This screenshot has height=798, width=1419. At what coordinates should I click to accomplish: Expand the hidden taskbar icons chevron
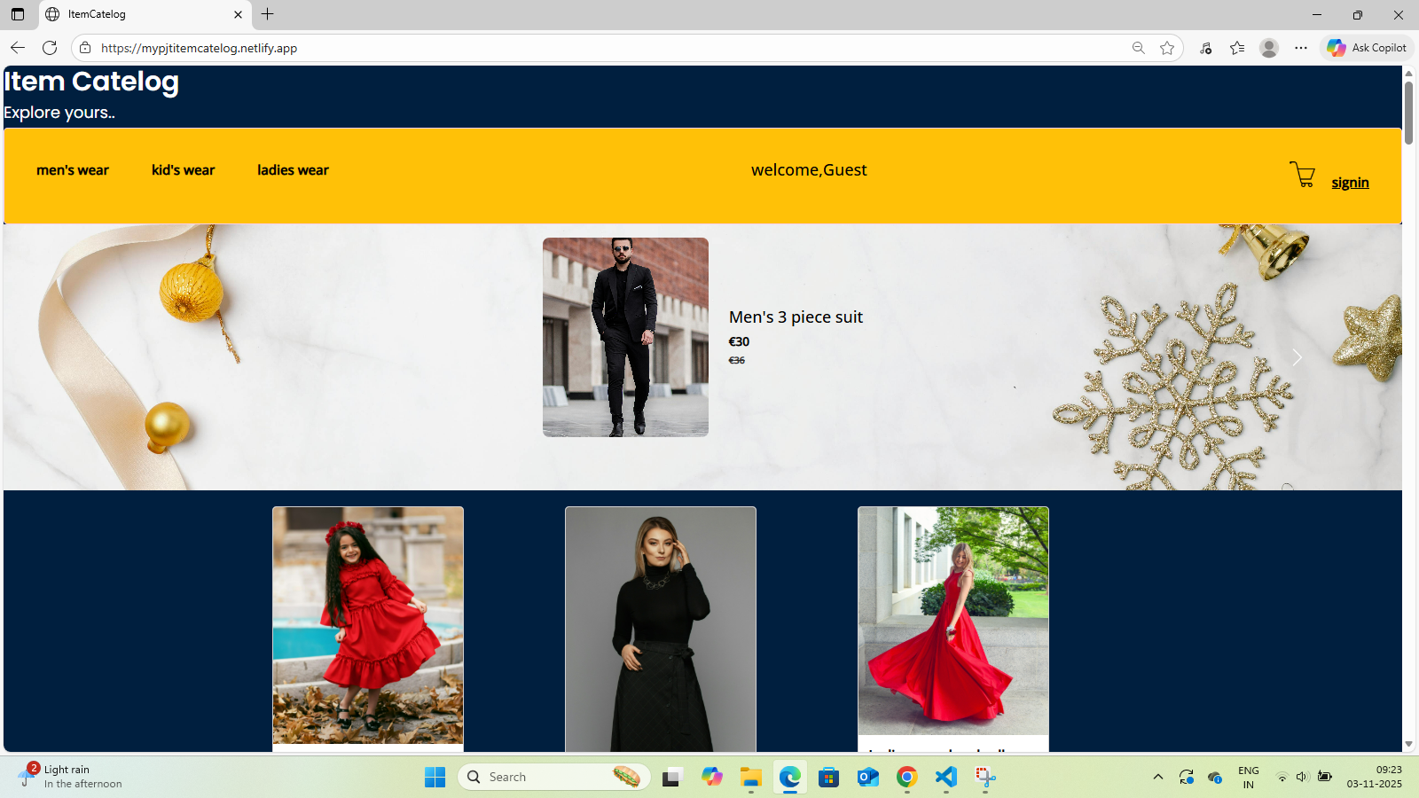click(x=1158, y=776)
